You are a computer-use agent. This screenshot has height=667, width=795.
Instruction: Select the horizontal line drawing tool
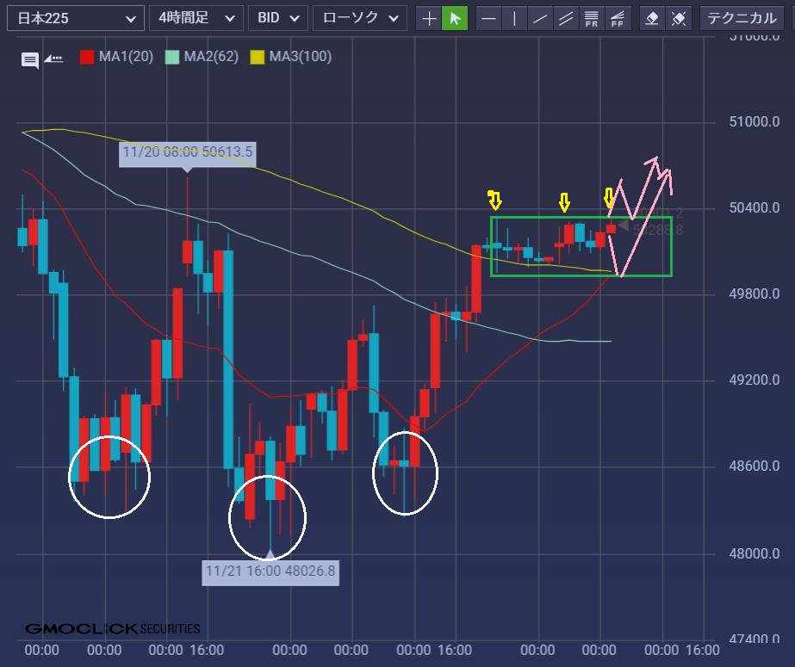(x=489, y=18)
